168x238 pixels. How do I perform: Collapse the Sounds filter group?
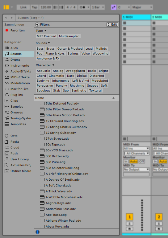[x=49, y=43]
